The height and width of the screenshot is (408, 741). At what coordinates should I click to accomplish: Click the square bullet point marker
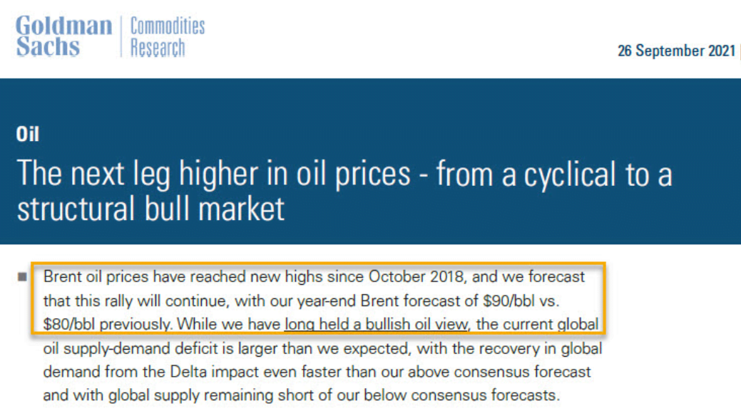click(x=22, y=276)
